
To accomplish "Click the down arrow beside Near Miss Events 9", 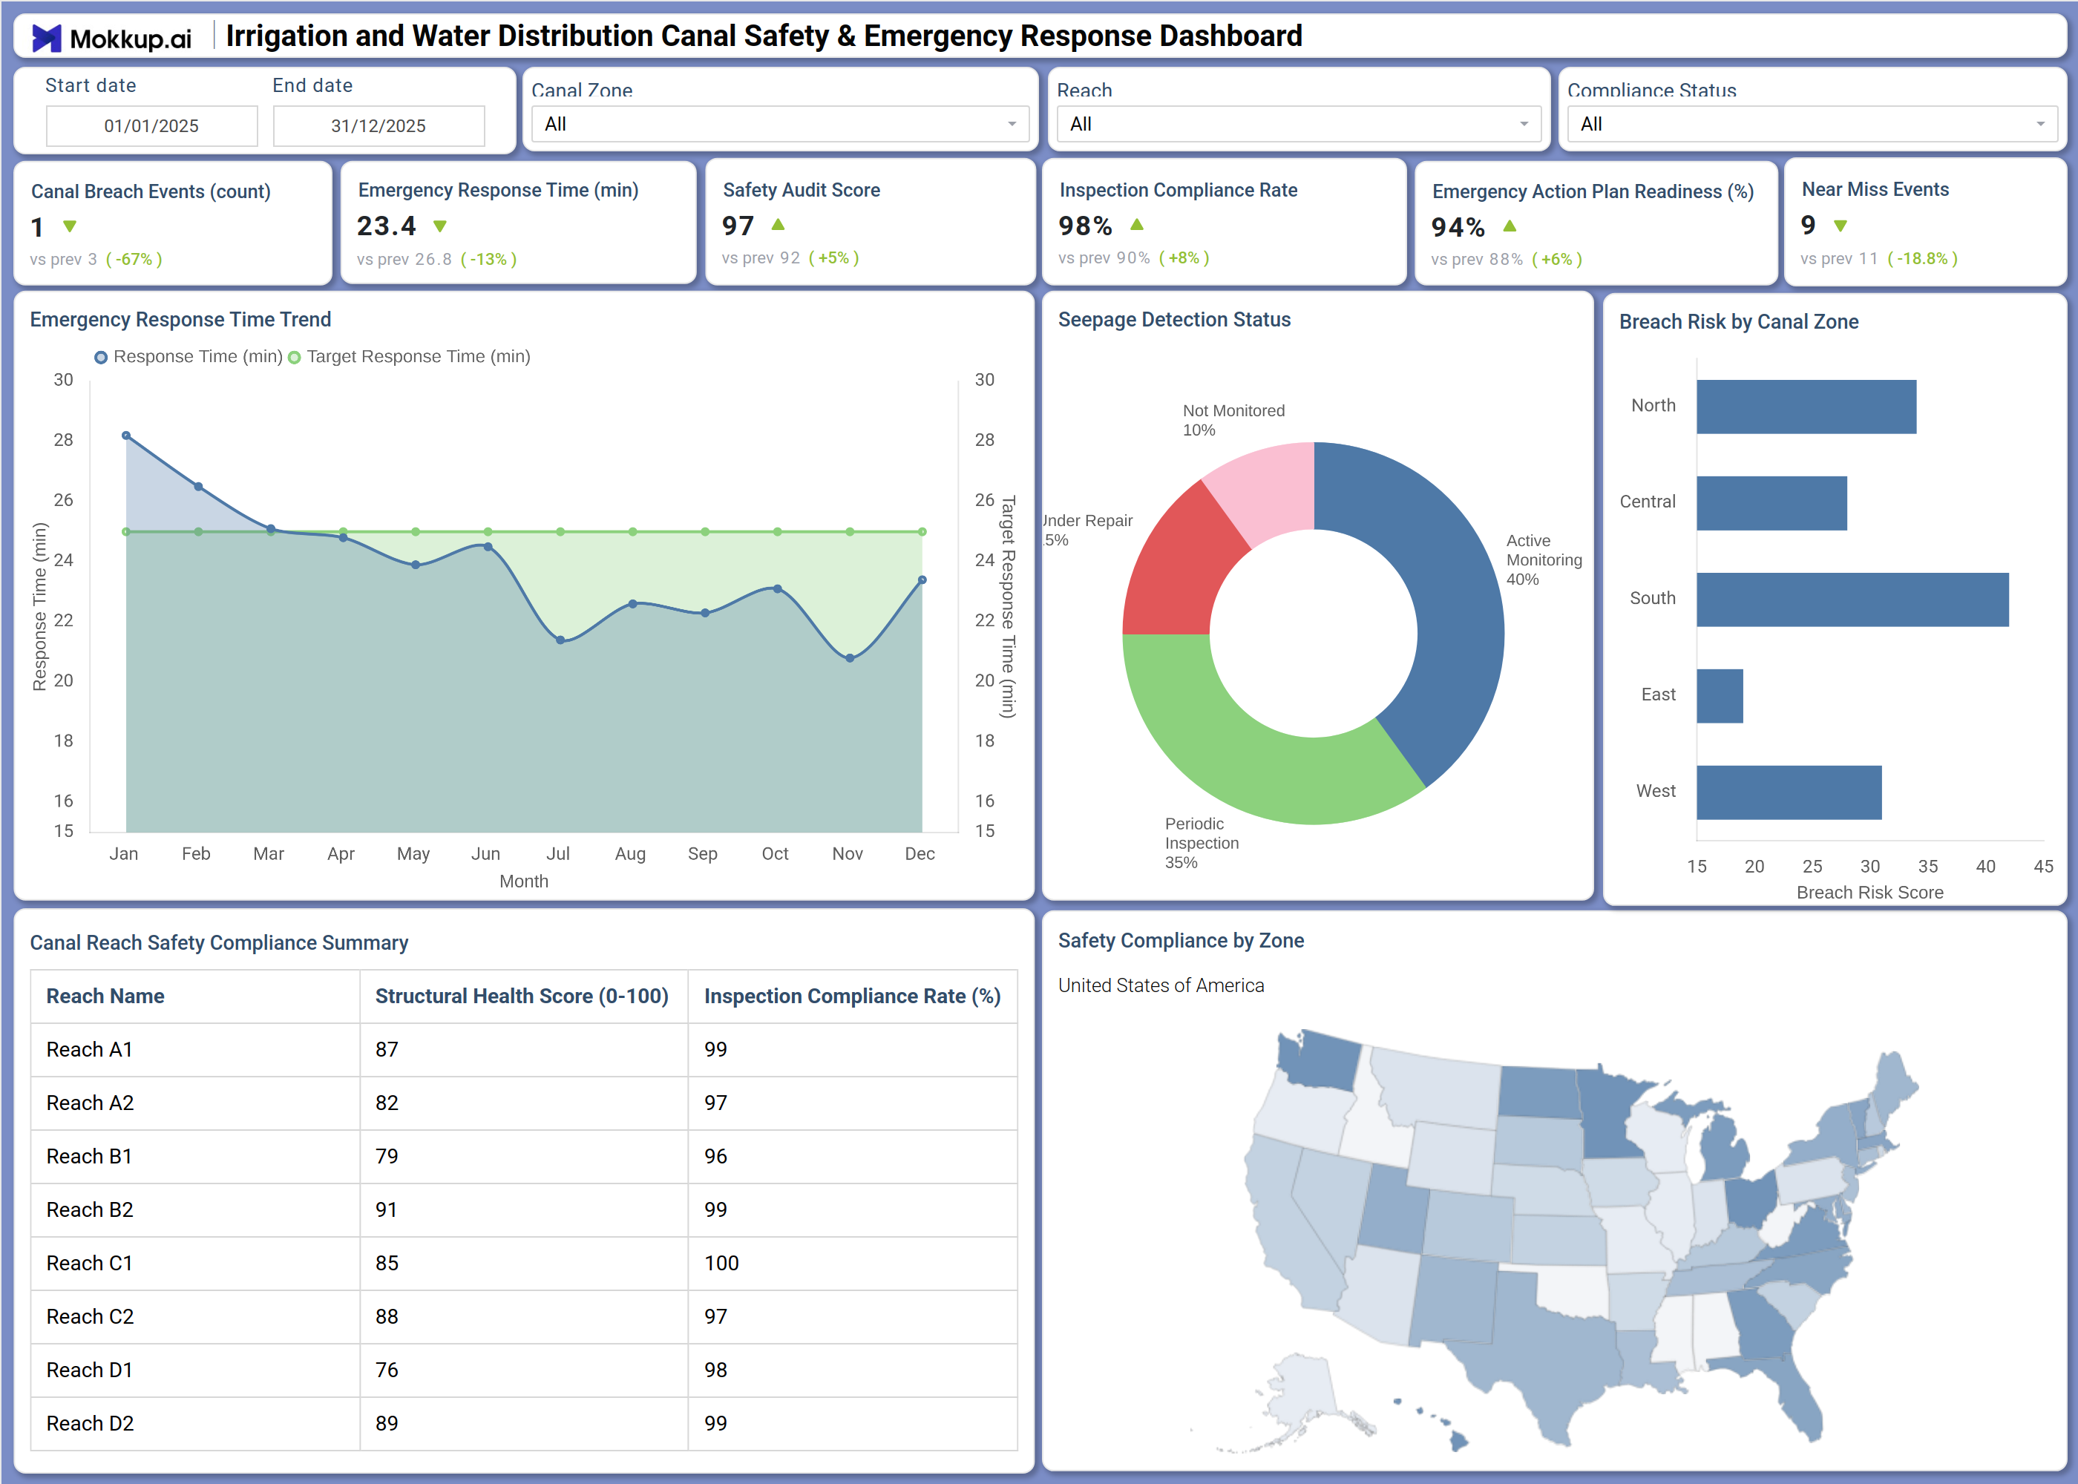I will click(1841, 226).
